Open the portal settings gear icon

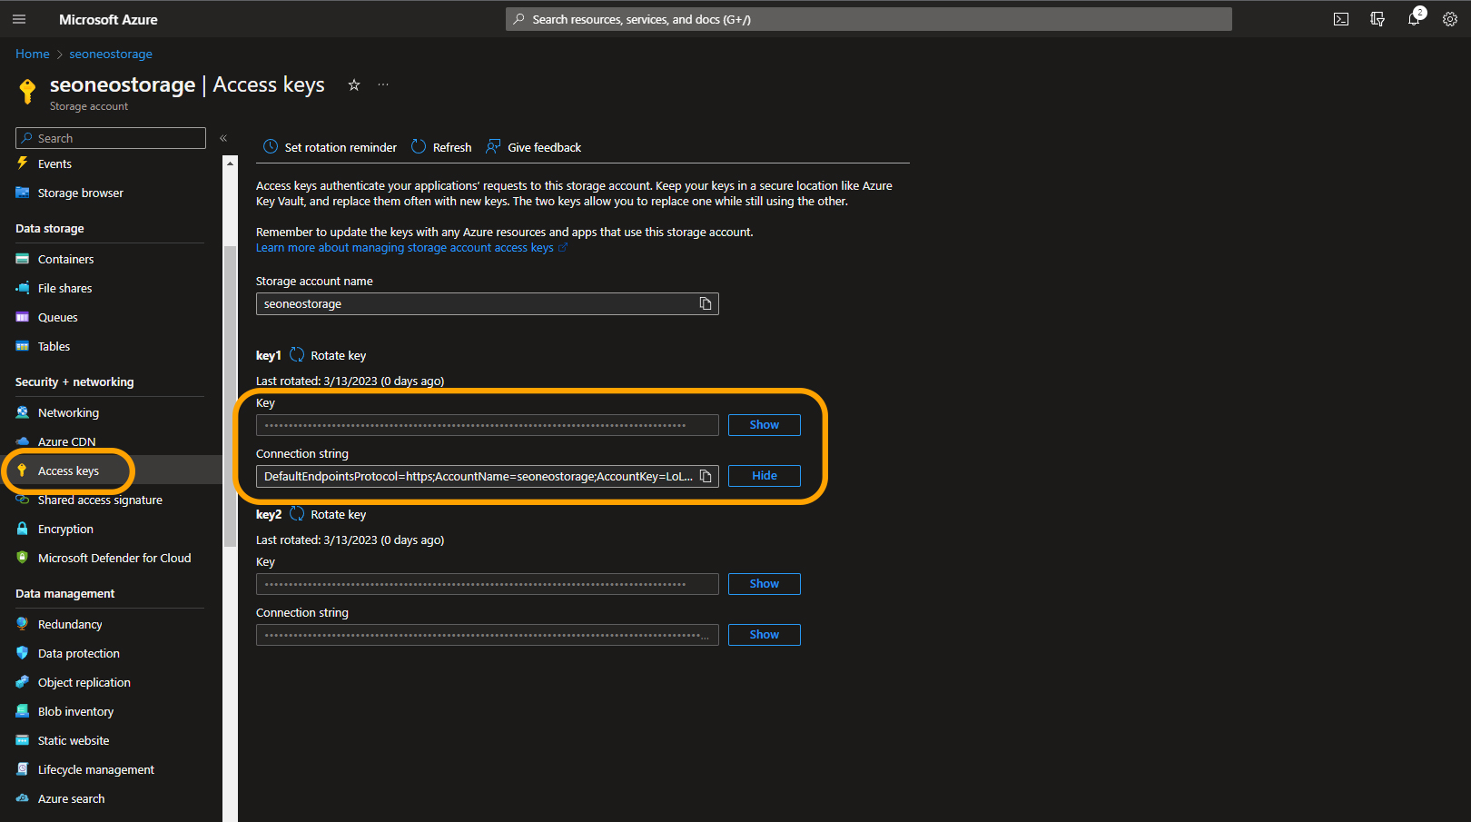(1450, 19)
